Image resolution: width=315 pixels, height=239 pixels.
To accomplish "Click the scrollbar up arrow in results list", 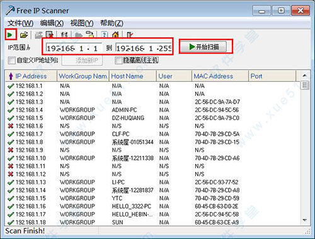I will click(x=305, y=75).
